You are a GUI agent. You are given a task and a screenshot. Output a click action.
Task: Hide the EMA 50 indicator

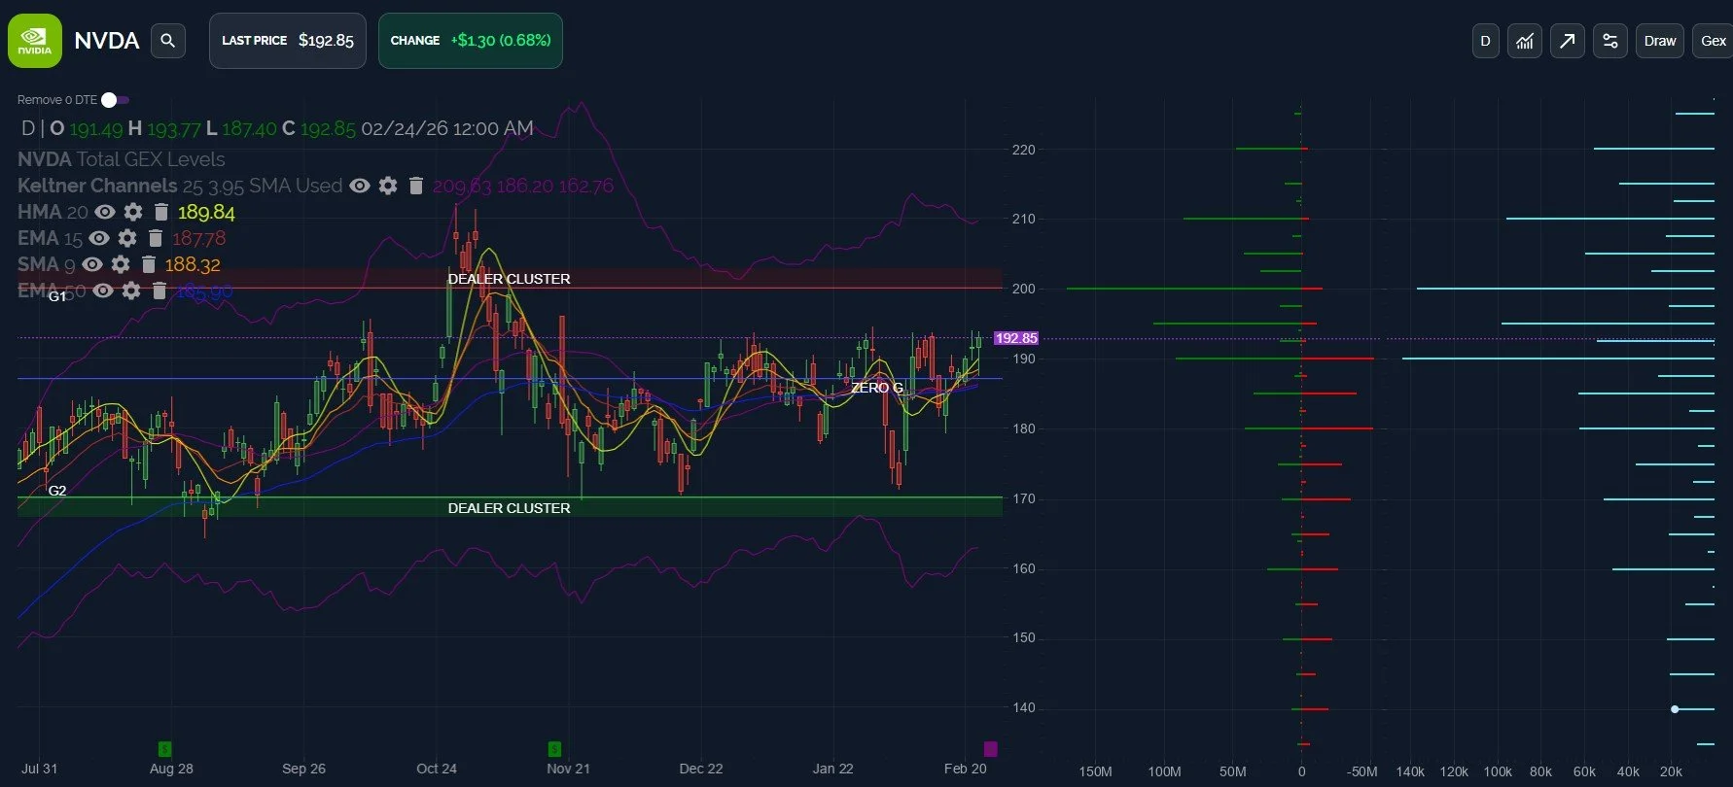[103, 291]
